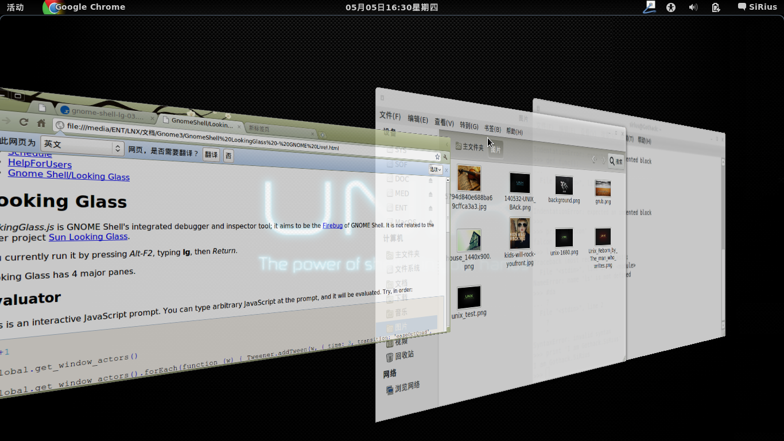Image resolution: width=784 pixels, height=441 pixels.
Task: Eject the MED drive in sidebar
Action: coord(430,194)
